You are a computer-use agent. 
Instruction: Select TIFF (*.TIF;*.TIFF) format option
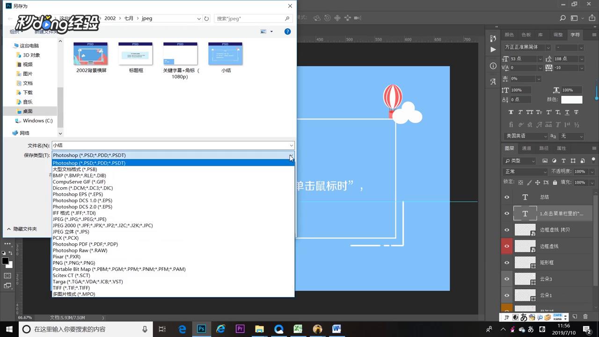tap(173, 288)
